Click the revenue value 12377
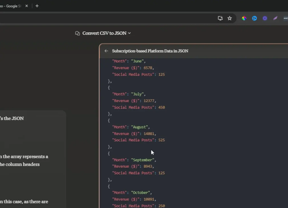288x208 pixels. [x=149, y=101]
